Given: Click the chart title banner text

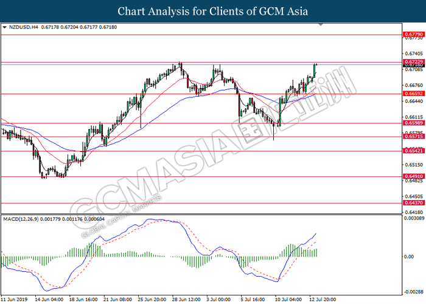Looking at the screenshot, I should [x=213, y=11].
